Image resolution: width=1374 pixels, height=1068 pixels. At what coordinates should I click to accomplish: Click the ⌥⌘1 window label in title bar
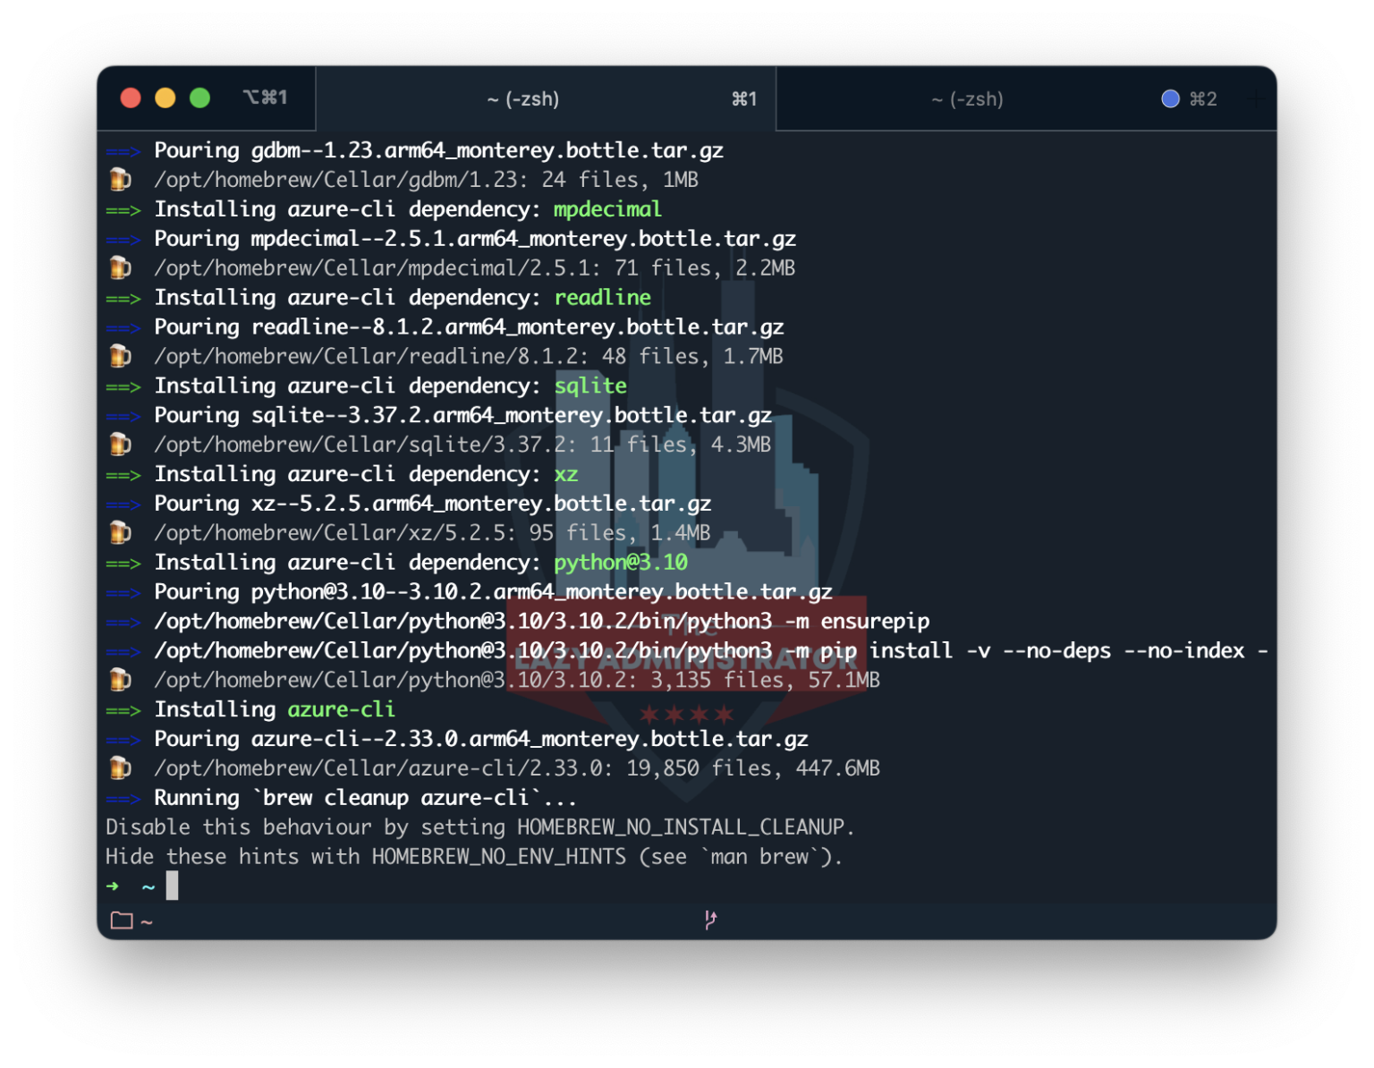pos(265,97)
